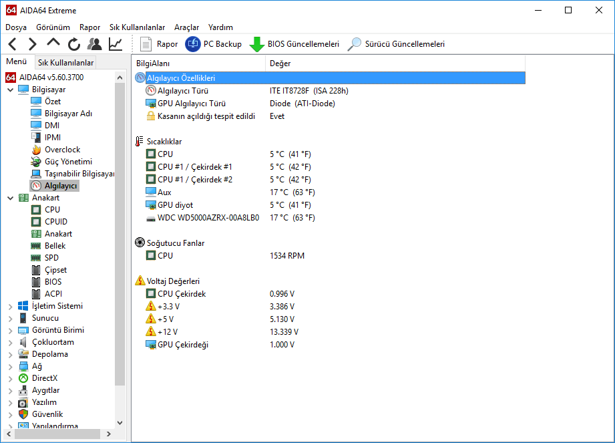The image size is (615, 443).
Task: Collapse the Anakart tree node
Action: coord(10,198)
